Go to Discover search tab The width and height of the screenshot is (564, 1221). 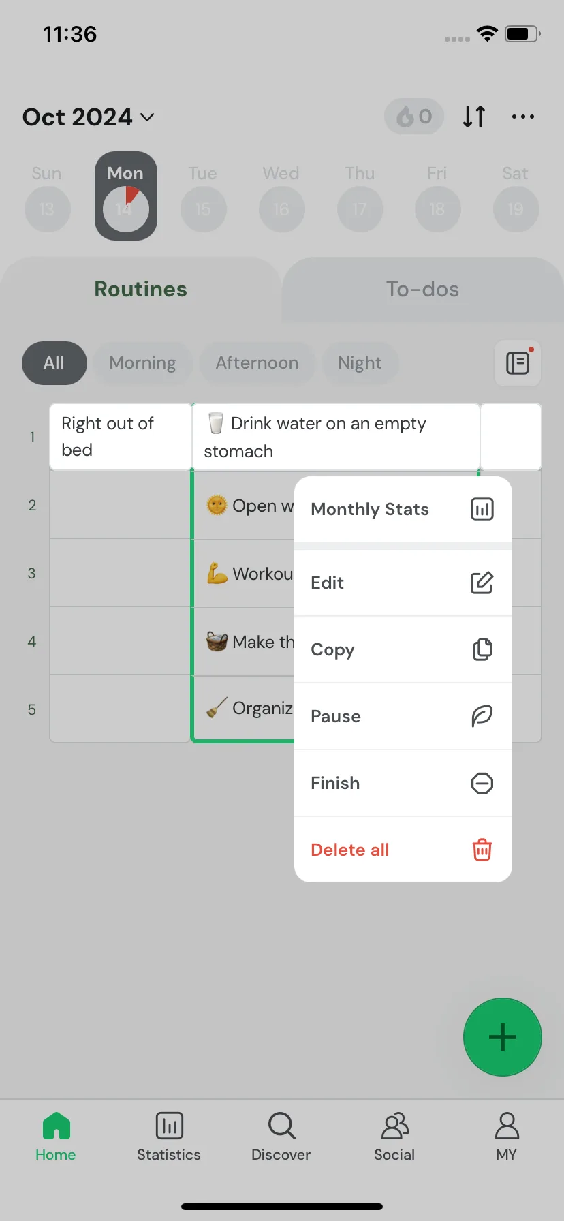pos(281,1137)
